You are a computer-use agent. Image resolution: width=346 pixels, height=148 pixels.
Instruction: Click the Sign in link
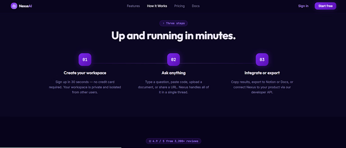pos(303,6)
